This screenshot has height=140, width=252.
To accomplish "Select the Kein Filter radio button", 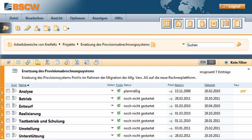I will tap(226, 63).
